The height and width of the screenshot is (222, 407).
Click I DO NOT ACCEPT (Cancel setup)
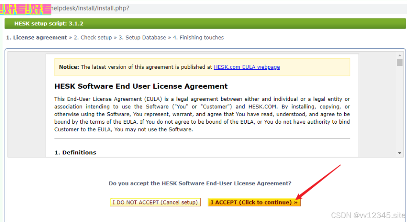coord(155,202)
